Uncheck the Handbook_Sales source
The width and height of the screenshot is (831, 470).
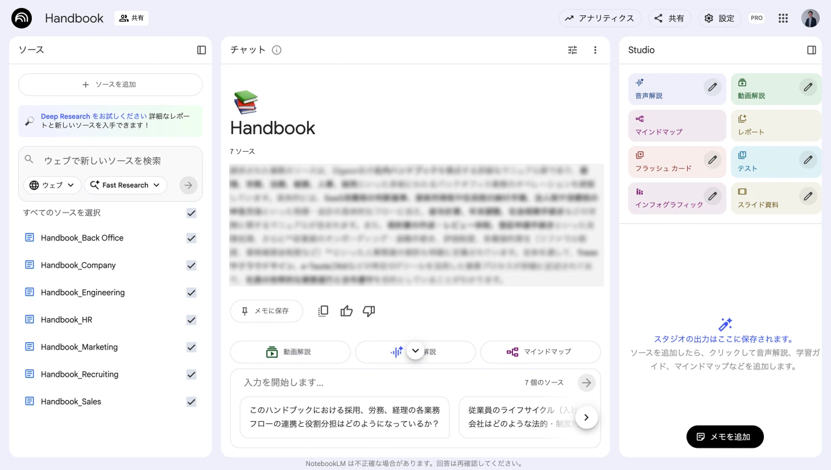(x=192, y=402)
